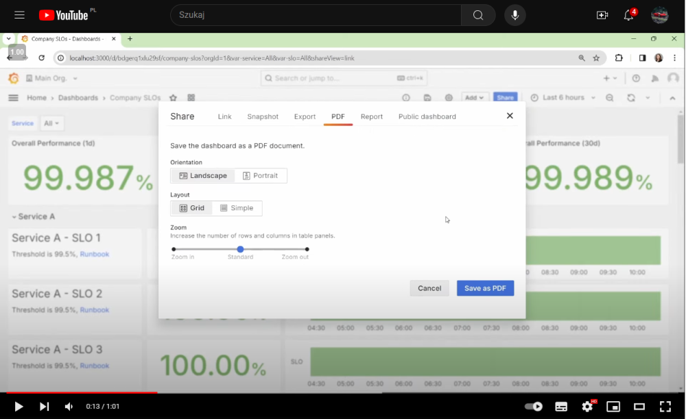Select Portrait orientation option
686x419 pixels.
coord(261,176)
